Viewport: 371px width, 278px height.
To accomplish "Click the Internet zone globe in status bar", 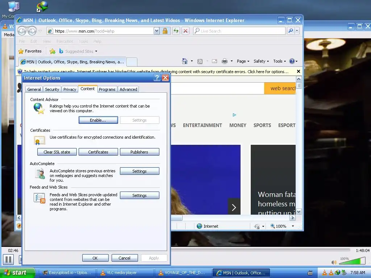I will point(200,226).
